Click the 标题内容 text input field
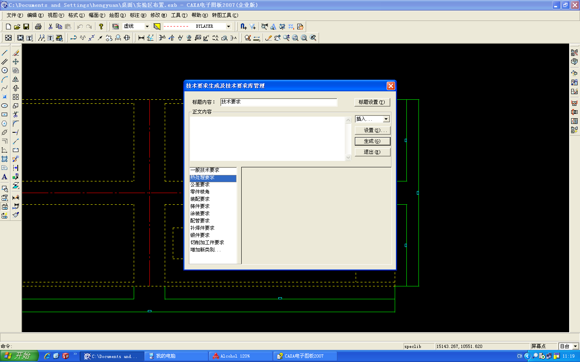The width and height of the screenshot is (580, 362). (278, 102)
